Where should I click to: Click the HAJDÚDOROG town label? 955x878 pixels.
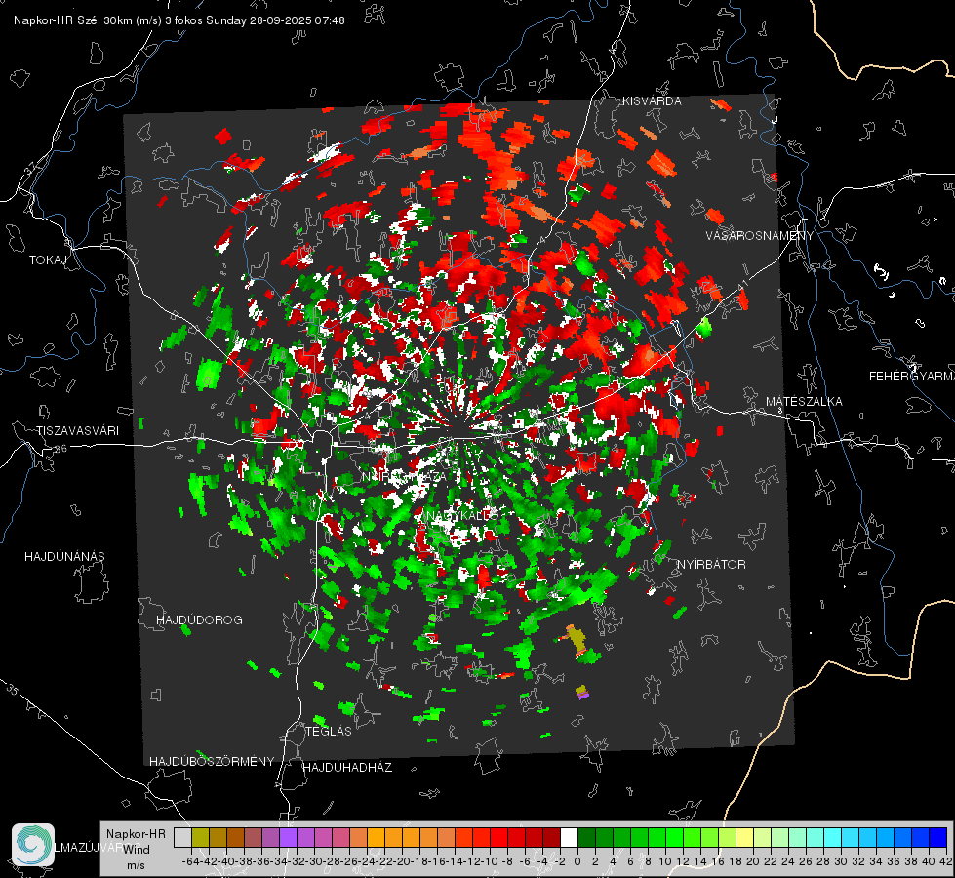click(199, 619)
